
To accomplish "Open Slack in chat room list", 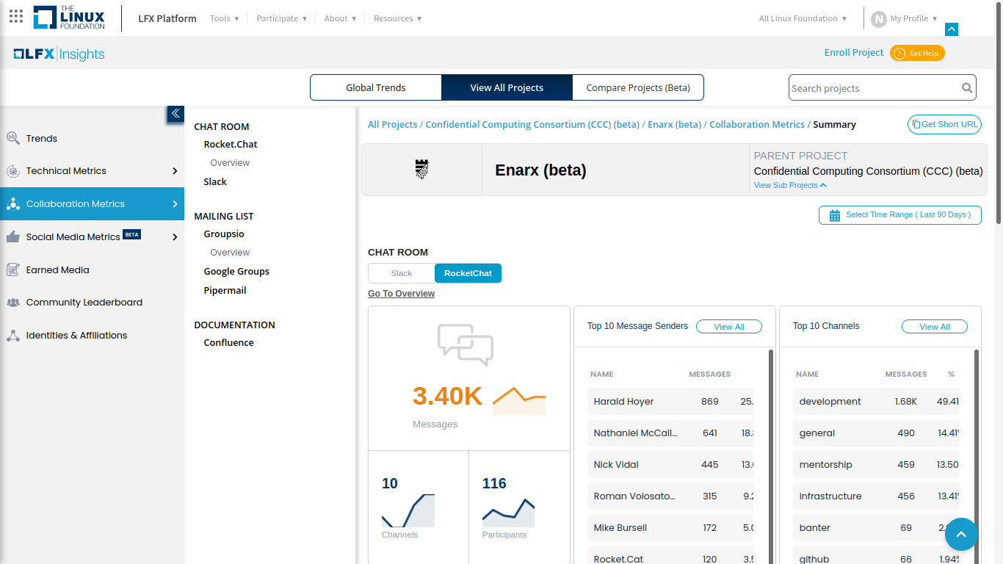I will [215, 182].
